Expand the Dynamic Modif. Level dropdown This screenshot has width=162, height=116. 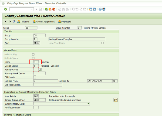point(88,104)
